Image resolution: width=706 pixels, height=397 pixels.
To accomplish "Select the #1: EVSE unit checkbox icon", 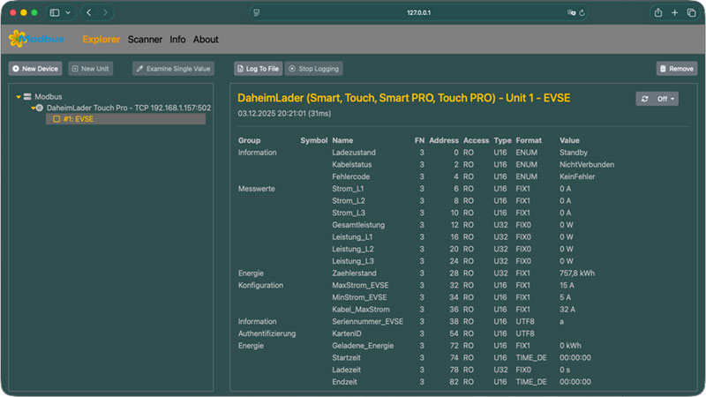I will tap(56, 118).
